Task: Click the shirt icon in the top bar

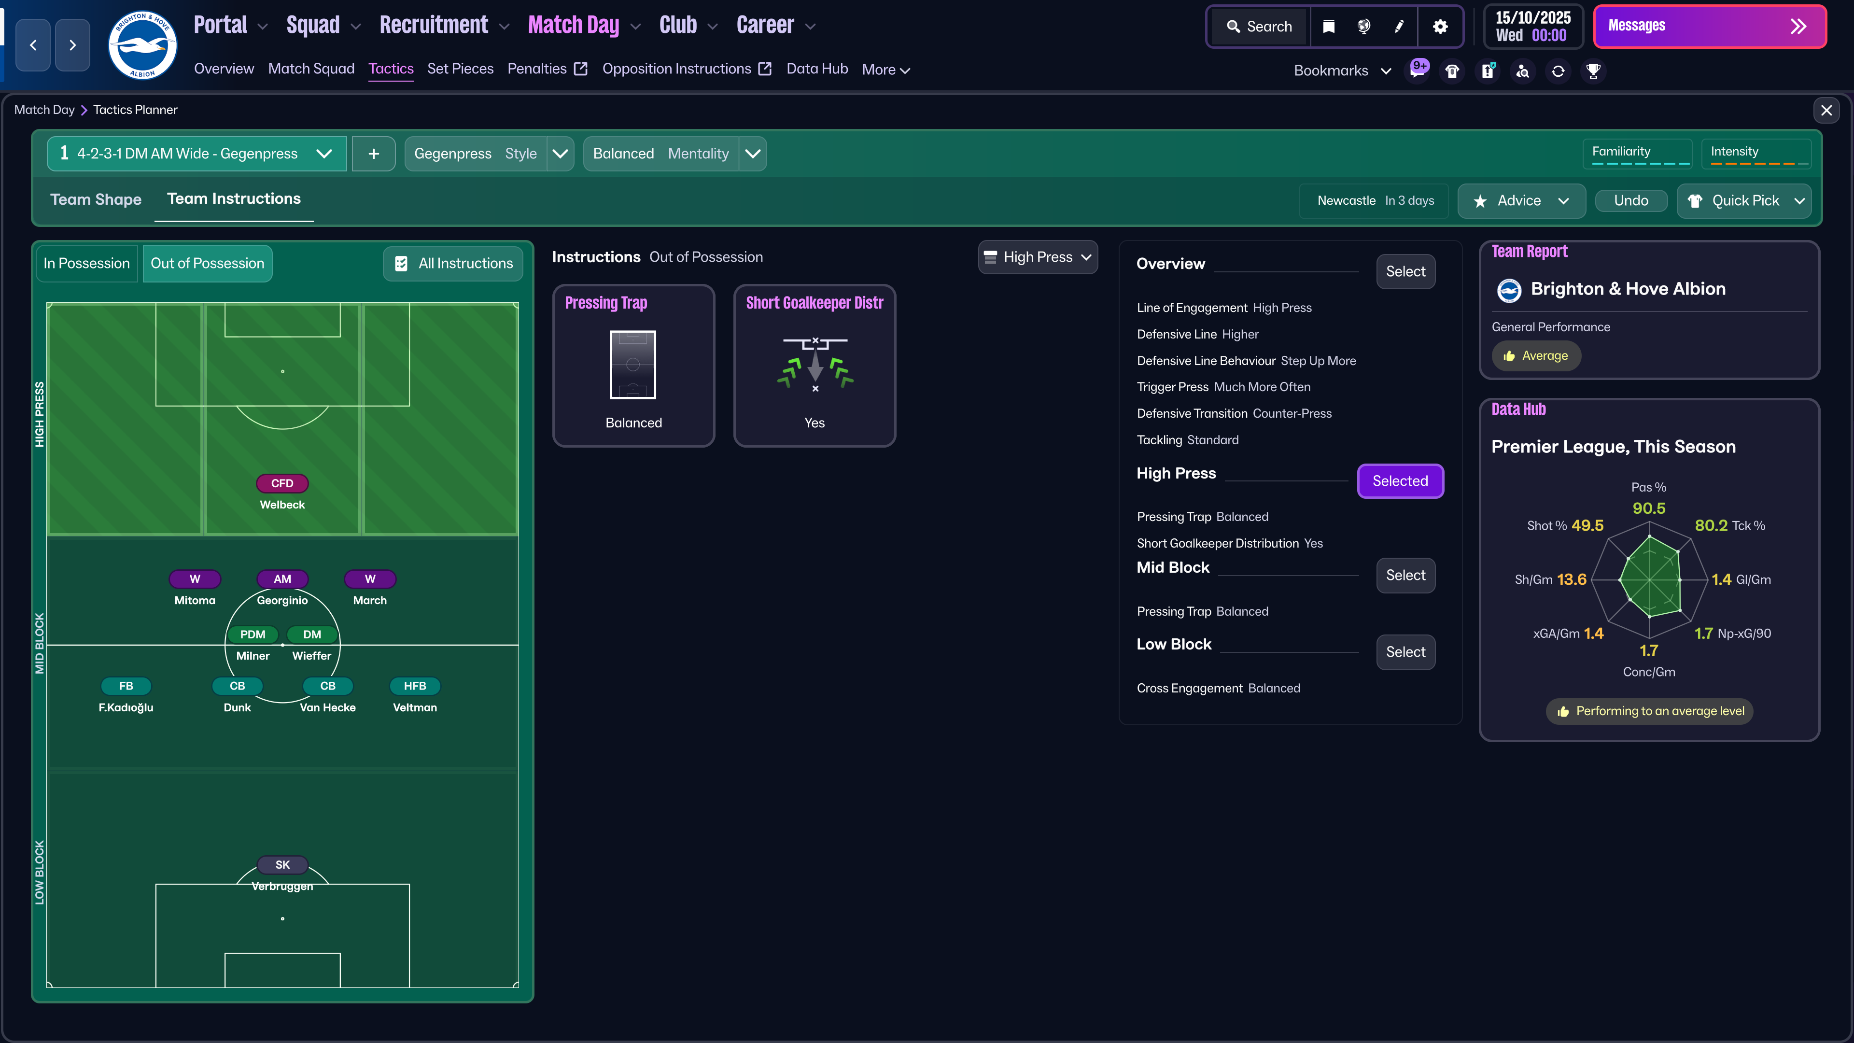Action: (1452, 70)
